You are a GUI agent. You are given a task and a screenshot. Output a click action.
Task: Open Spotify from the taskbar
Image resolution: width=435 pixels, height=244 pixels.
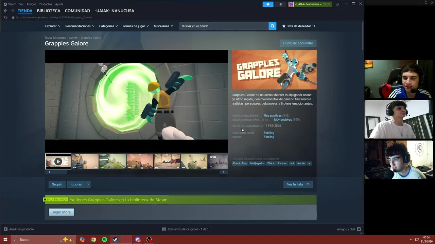coord(104,240)
